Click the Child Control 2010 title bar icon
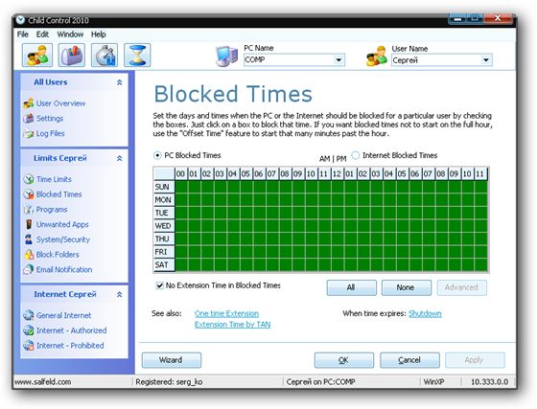 (20, 20)
